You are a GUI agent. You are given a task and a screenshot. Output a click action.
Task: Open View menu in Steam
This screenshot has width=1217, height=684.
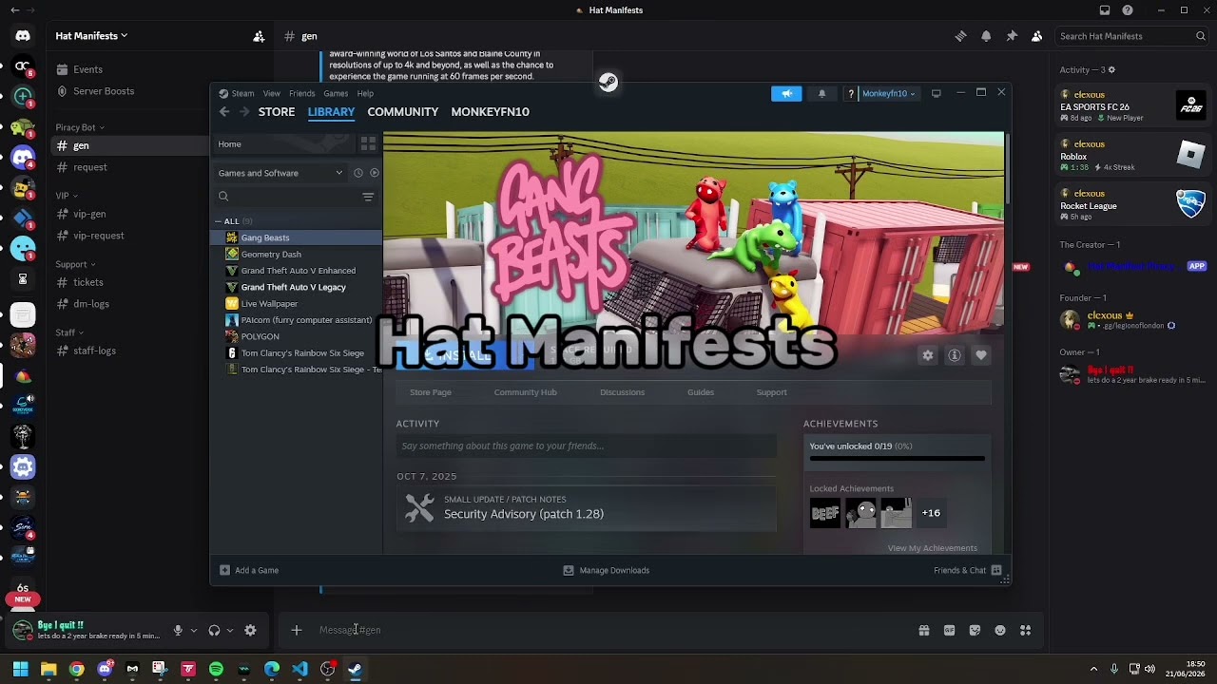coord(272,93)
